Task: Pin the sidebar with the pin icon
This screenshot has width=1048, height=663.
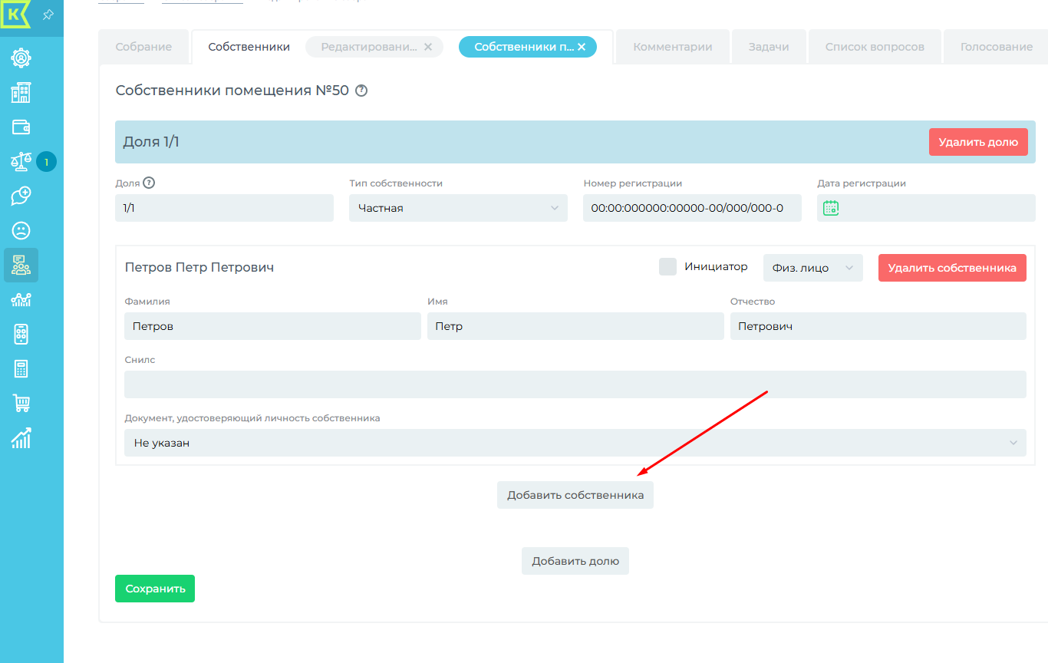Action: 48,15
